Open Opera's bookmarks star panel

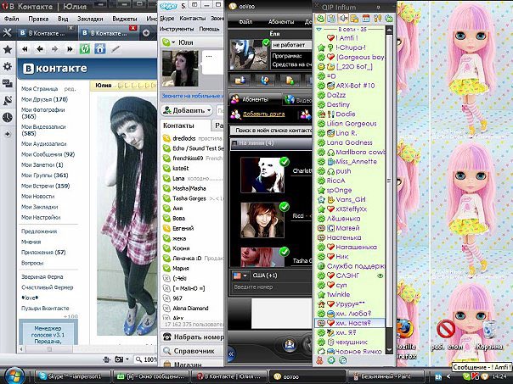point(7,50)
